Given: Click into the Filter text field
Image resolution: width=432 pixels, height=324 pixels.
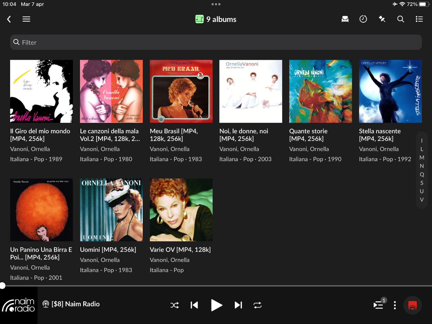Looking at the screenshot, I should point(216,43).
